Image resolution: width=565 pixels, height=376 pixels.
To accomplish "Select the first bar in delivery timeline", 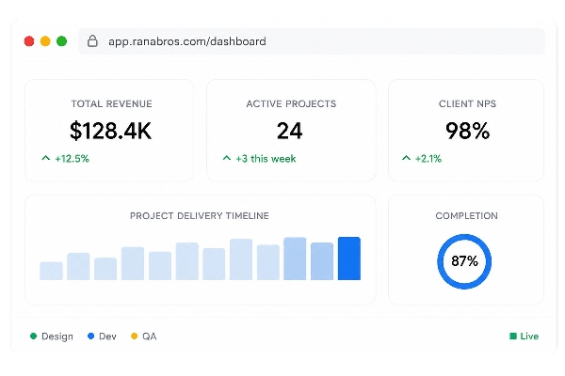I will 51,271.
